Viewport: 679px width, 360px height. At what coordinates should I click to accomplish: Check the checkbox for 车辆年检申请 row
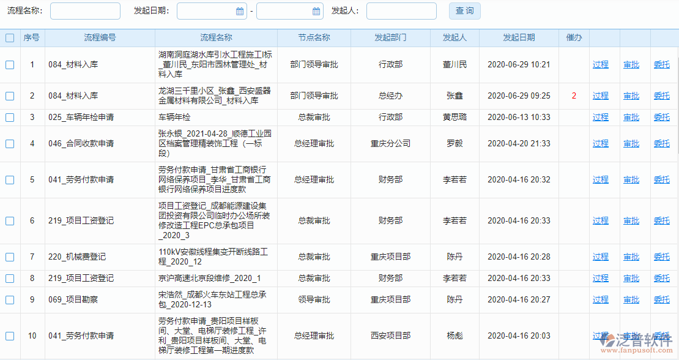coord(9,116)
